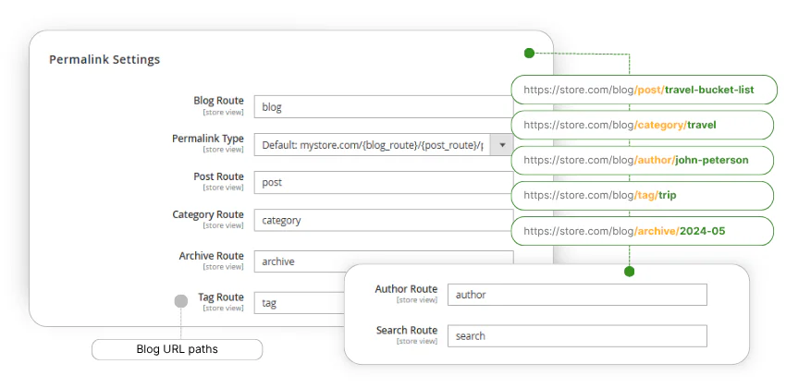Click the Search Route input box
This screenshot has width=786, height=388.
pos(576,336)
